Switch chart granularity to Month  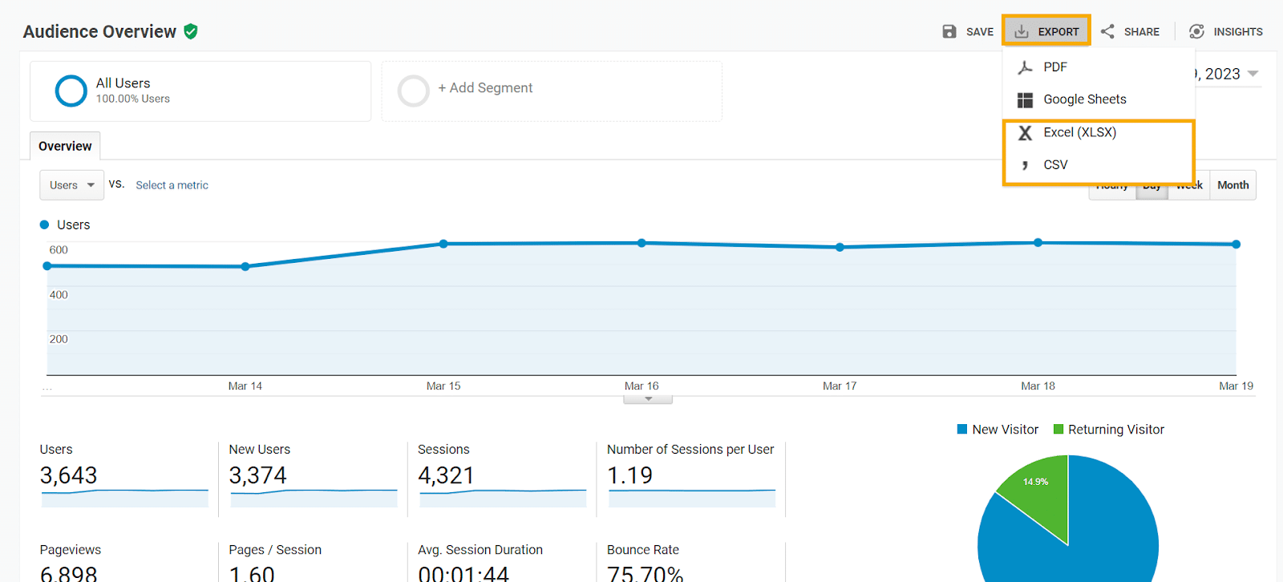coord(1232,185)
